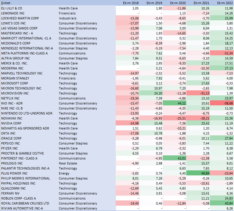Select the -31,34 value for Meta
The height and width of the screenshot is (211, 234).
[x=221, y=53]
